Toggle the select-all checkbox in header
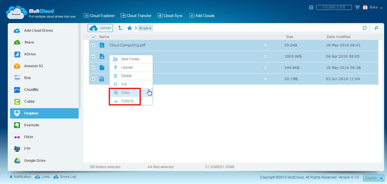 pyautogui.click(x=93, y=37)
